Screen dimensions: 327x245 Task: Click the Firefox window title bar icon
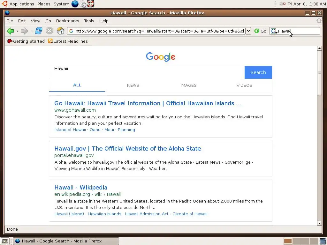pyautogui.click(x=7, y=13)
